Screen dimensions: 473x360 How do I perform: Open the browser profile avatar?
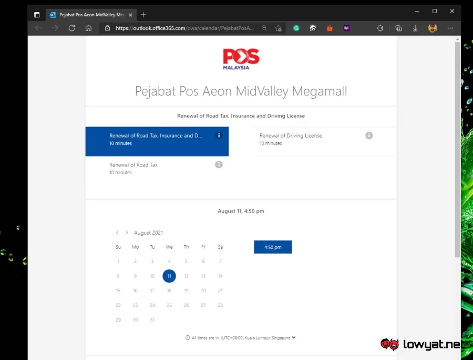tap(433, 28)
